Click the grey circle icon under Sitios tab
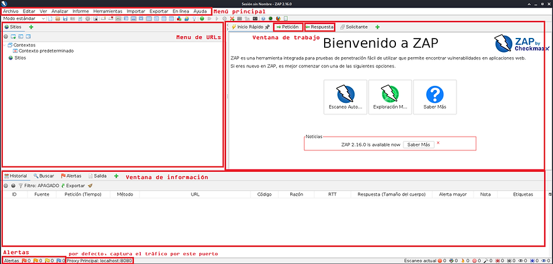This screenshot has width=553, height=264. point(6,36)
